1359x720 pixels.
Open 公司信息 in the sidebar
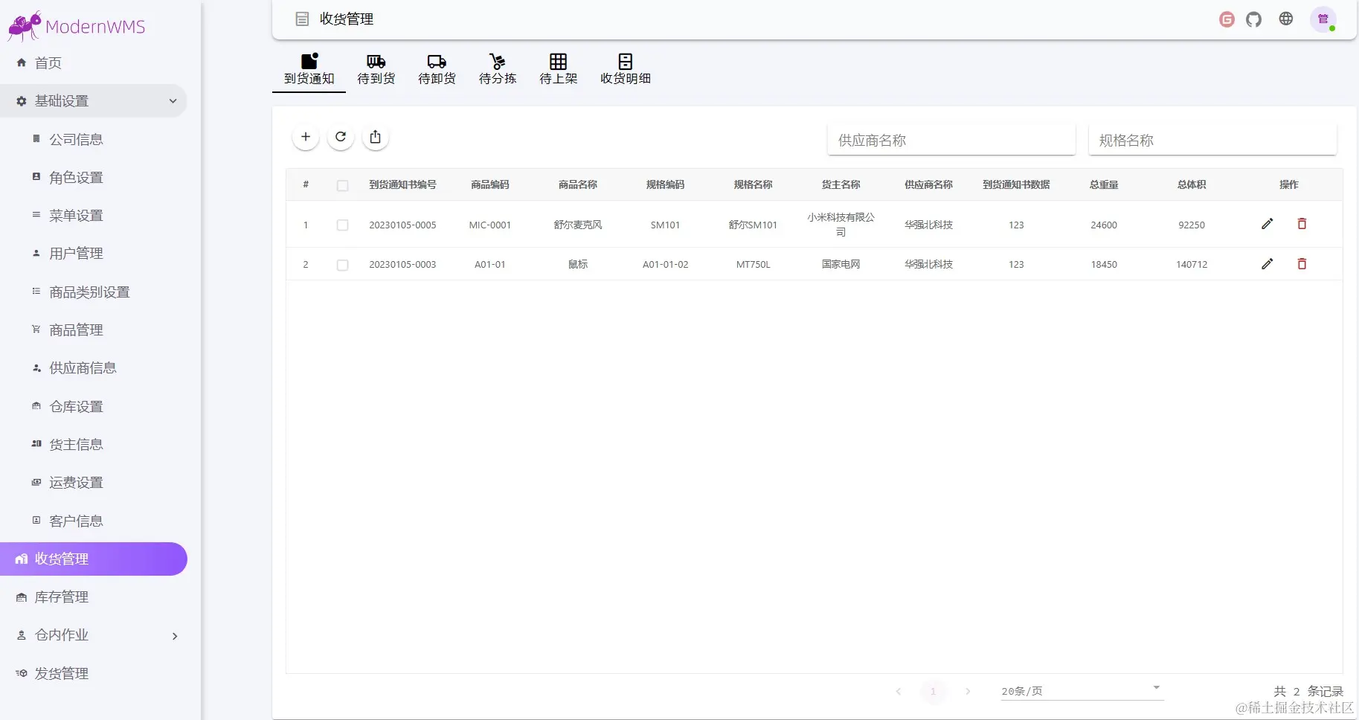[76, 139]
